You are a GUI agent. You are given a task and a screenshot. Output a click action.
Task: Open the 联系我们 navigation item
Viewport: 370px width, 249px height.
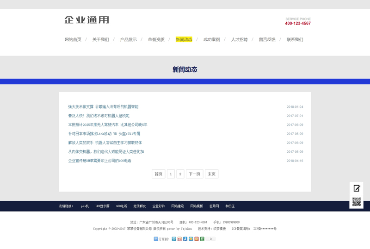tap(295, 40)
